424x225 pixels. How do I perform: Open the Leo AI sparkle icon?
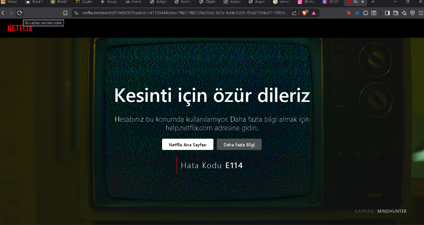(x=404, y=13)
